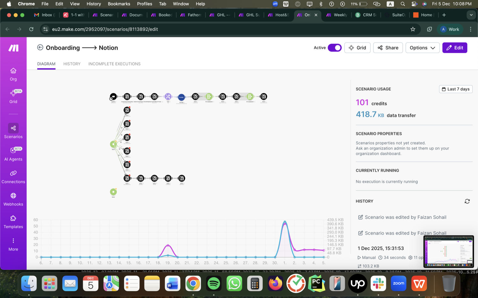Open Spotify from the Dock
478x298 pixels.
[214, 283]
